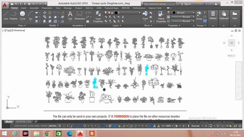Select the Scale tool

click(x=50, y=21)
